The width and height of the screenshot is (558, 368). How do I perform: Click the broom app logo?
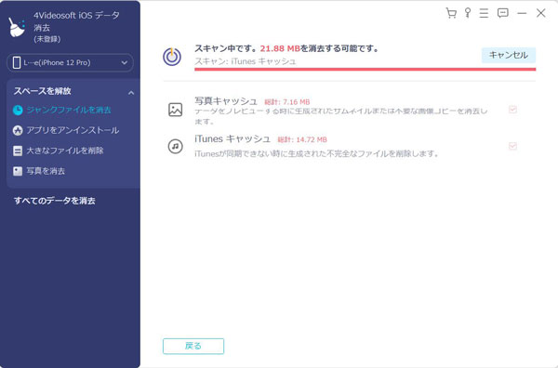(17, 27)
